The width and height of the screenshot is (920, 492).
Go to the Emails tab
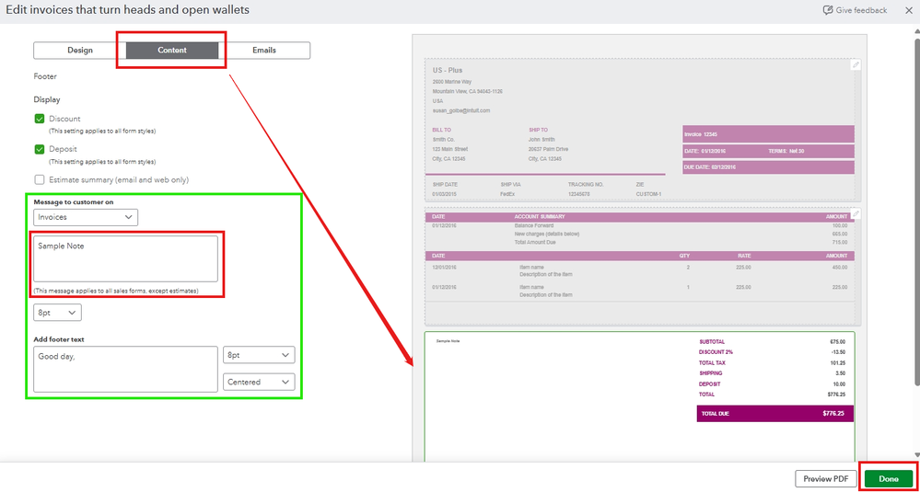pos(264,51)
